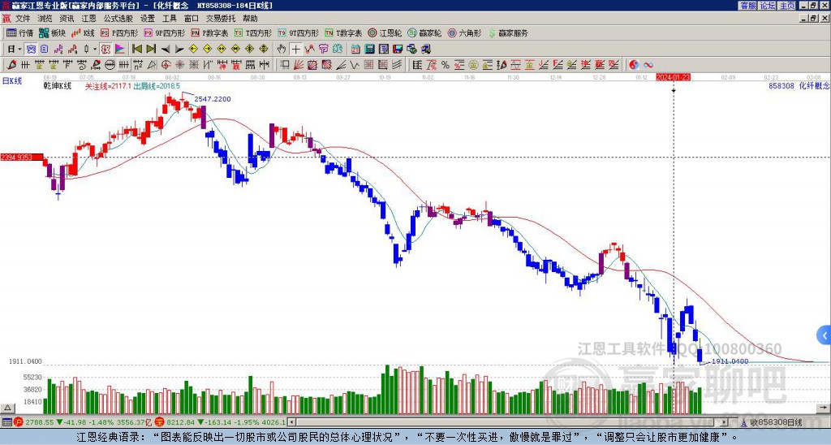The width and height of the screenshot is (831, 445).
Task: Open the 交易委托 menu
Action: (x=221, y=19)
